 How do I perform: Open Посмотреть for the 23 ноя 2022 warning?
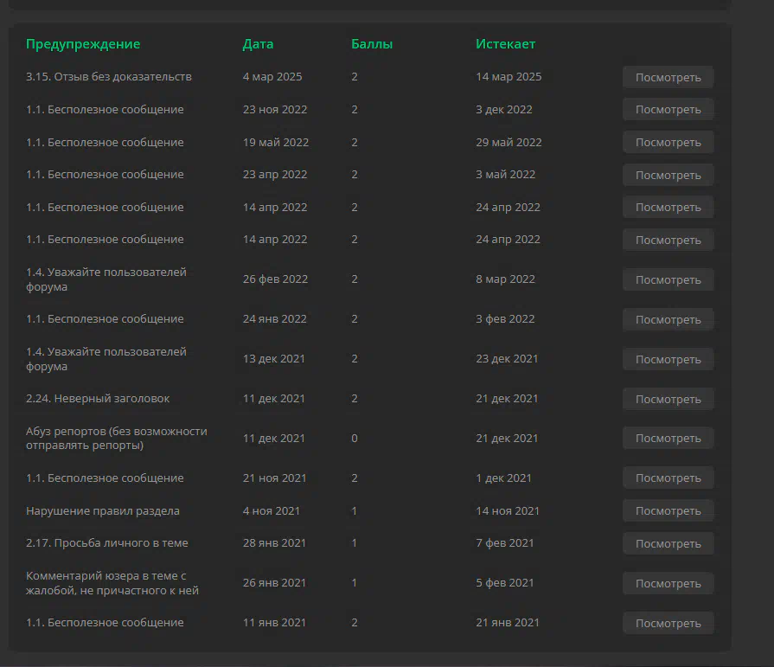(668, 110)
